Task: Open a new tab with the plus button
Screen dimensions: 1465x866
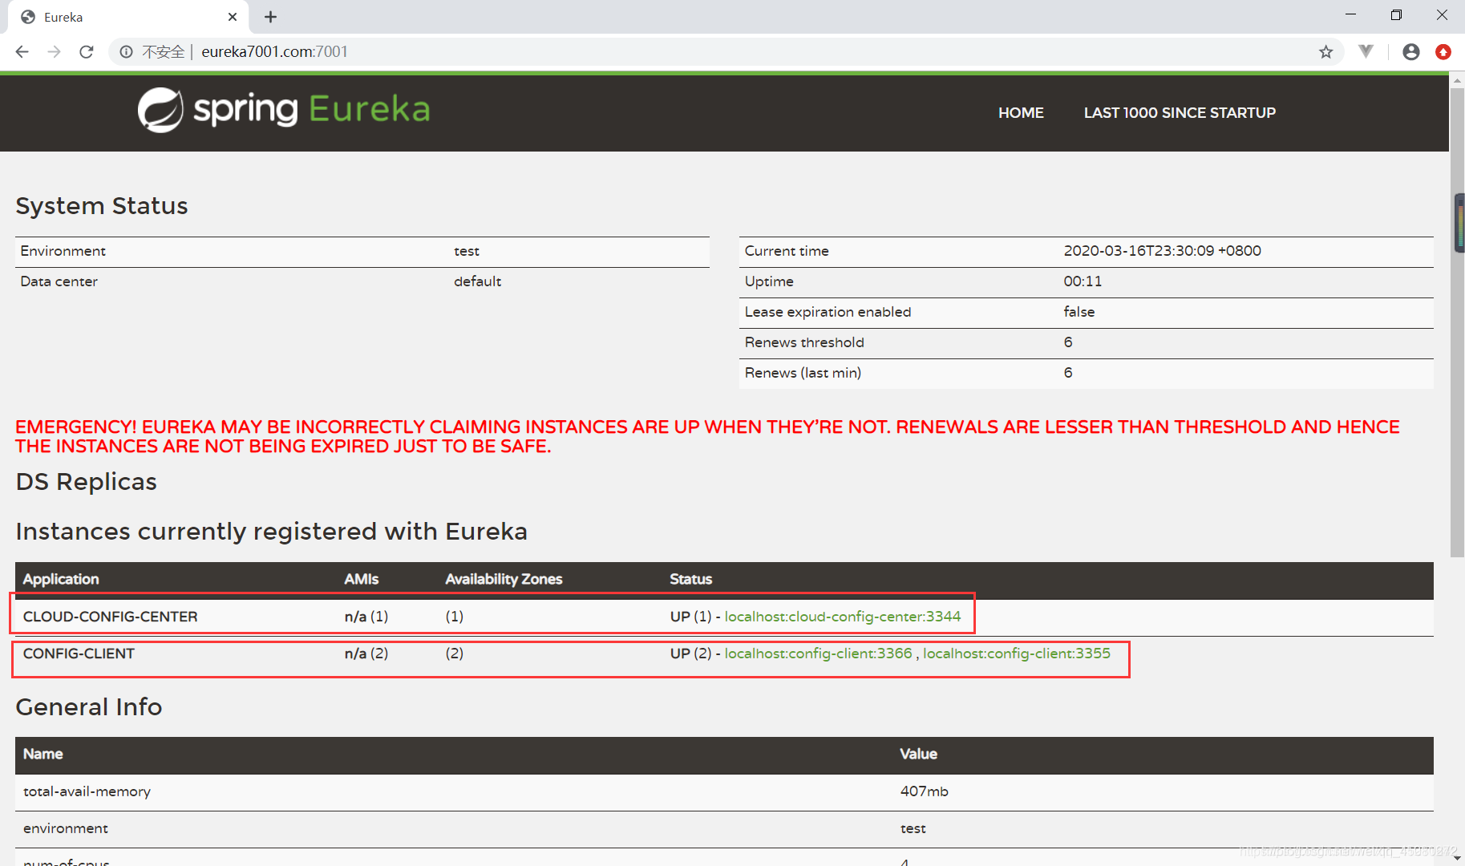Action: tap(271, 17)
